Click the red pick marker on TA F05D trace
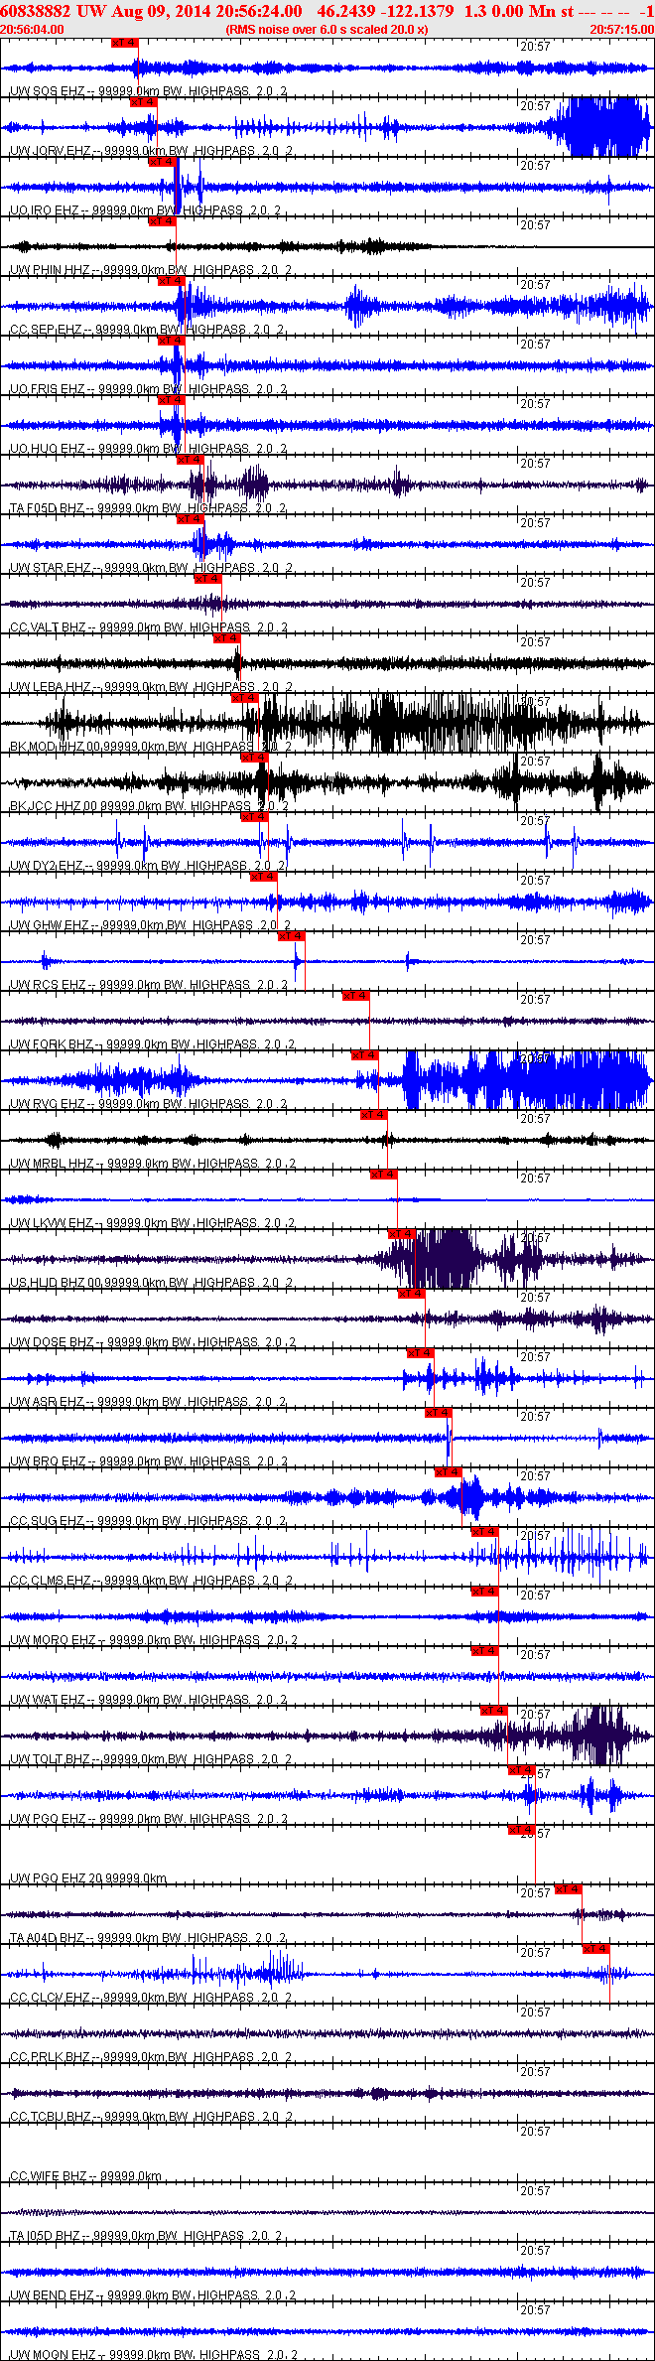 click(x=190, y=460)
